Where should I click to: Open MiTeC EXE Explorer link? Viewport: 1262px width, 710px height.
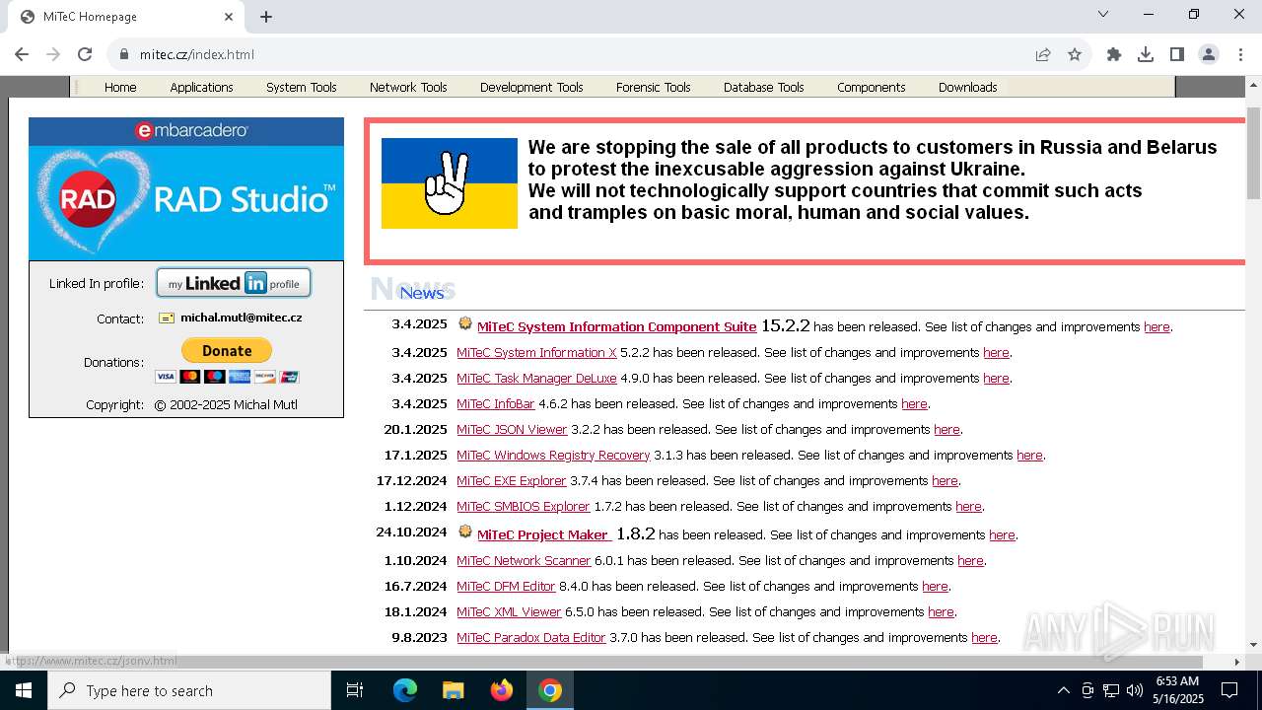(x=512, y=480)
